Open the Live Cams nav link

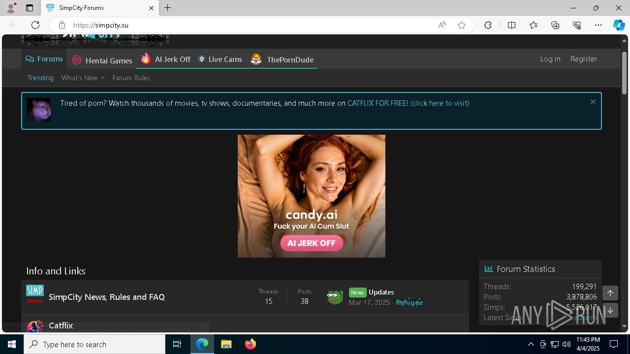(x=220, y=59)
